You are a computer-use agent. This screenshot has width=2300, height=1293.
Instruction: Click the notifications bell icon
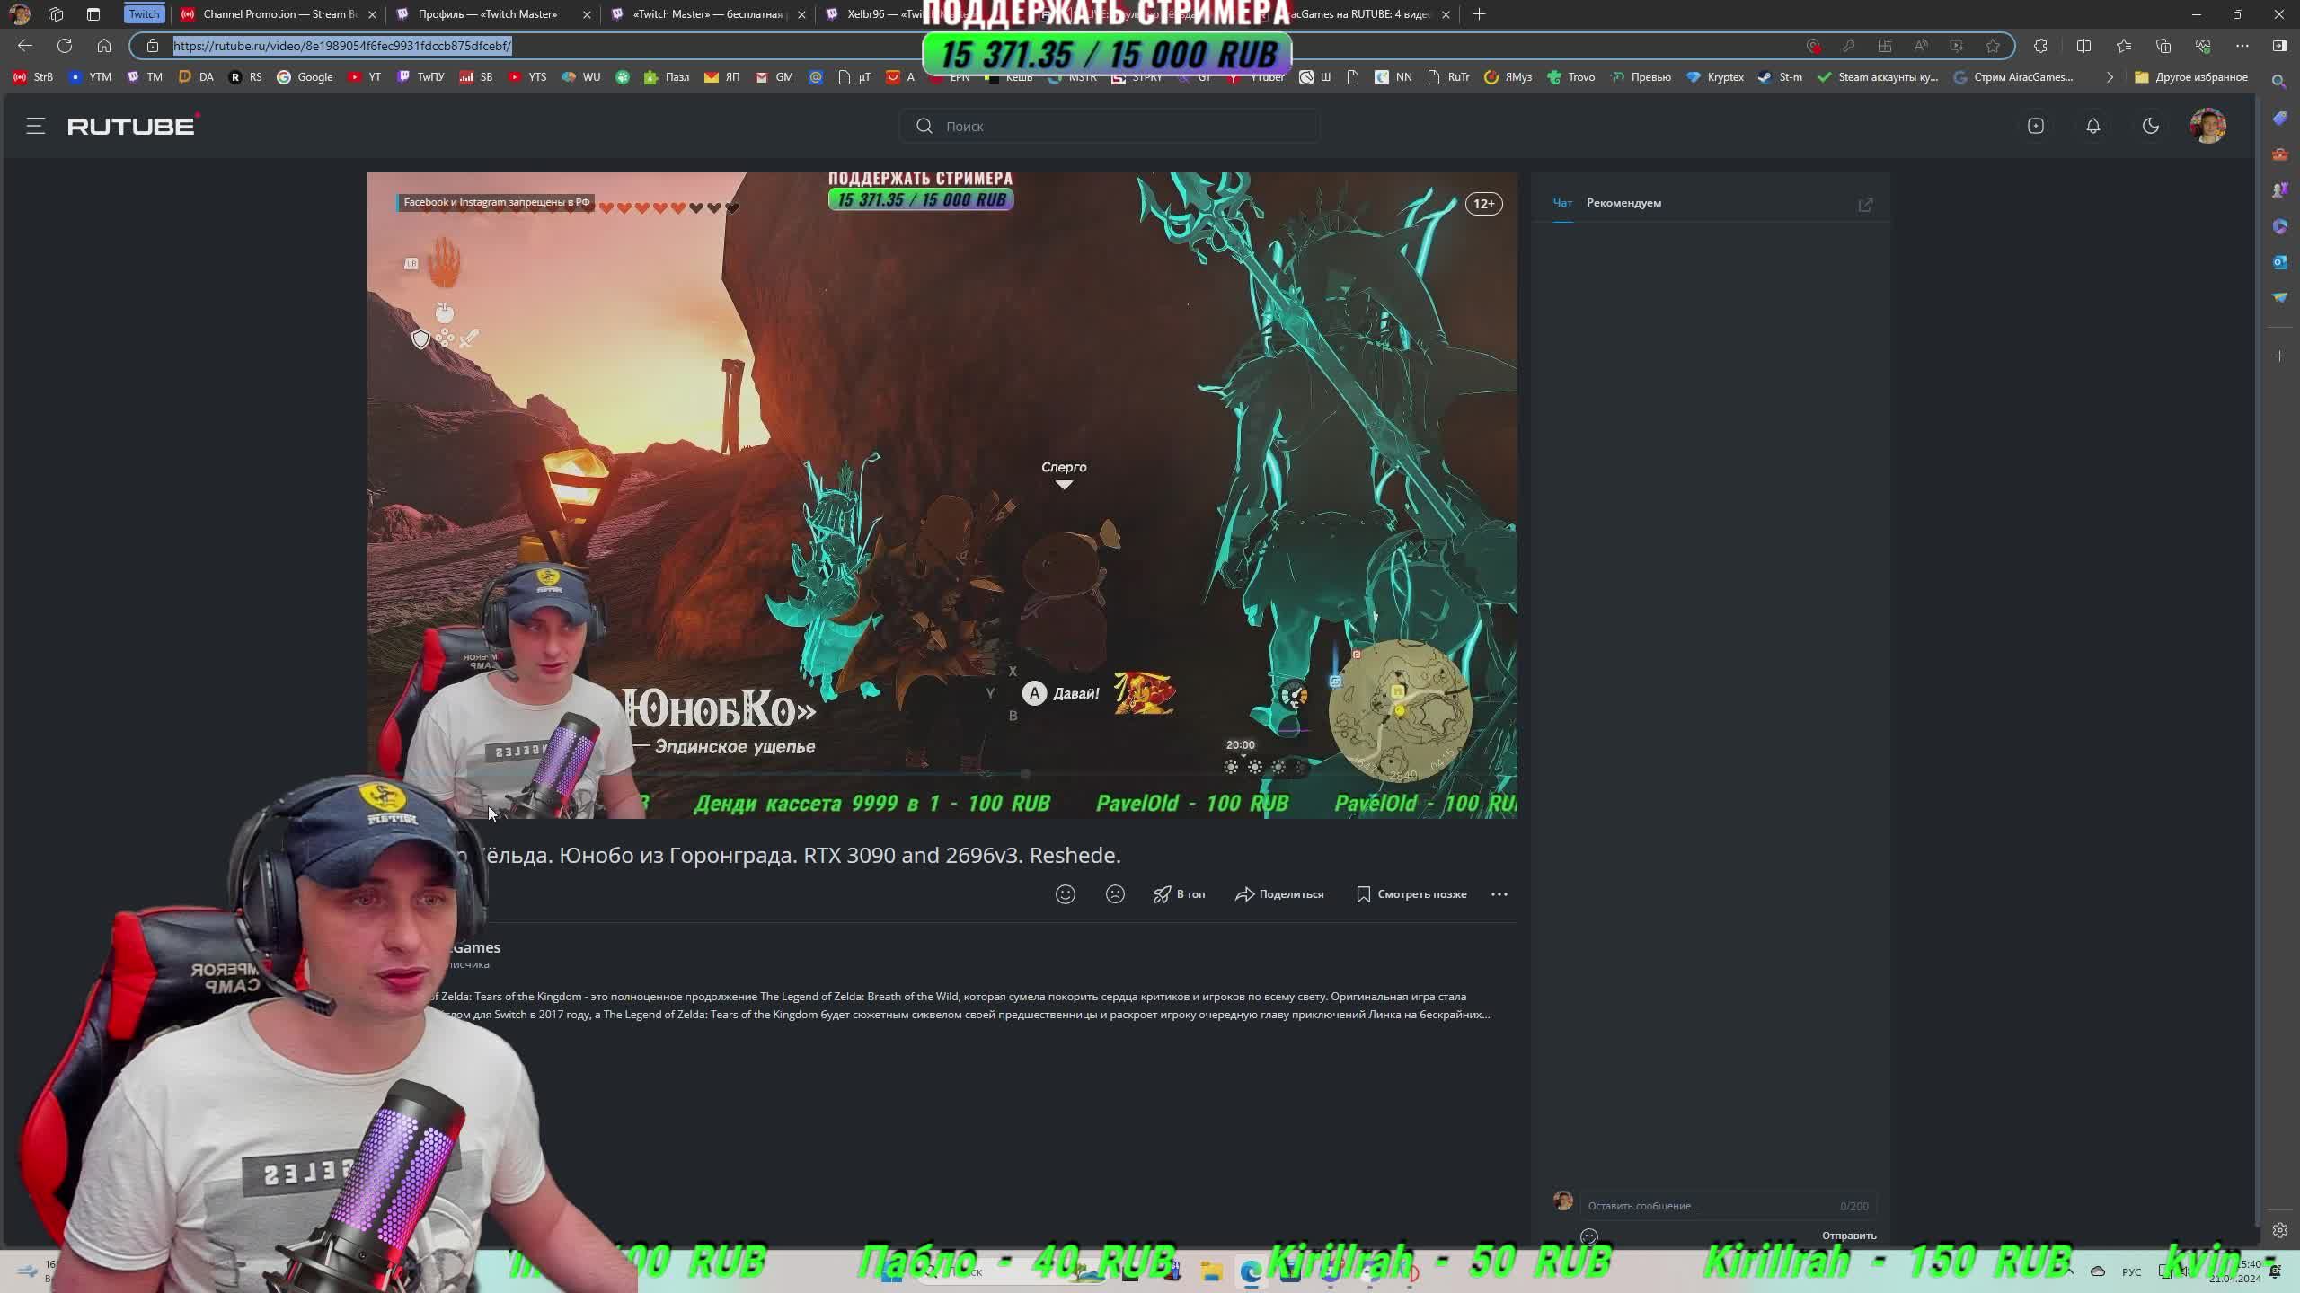(x=2092, y=127)
